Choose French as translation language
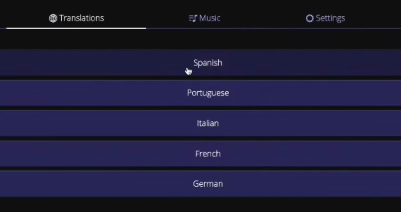This screenshot has height=212, width=401. click(201, 154)
